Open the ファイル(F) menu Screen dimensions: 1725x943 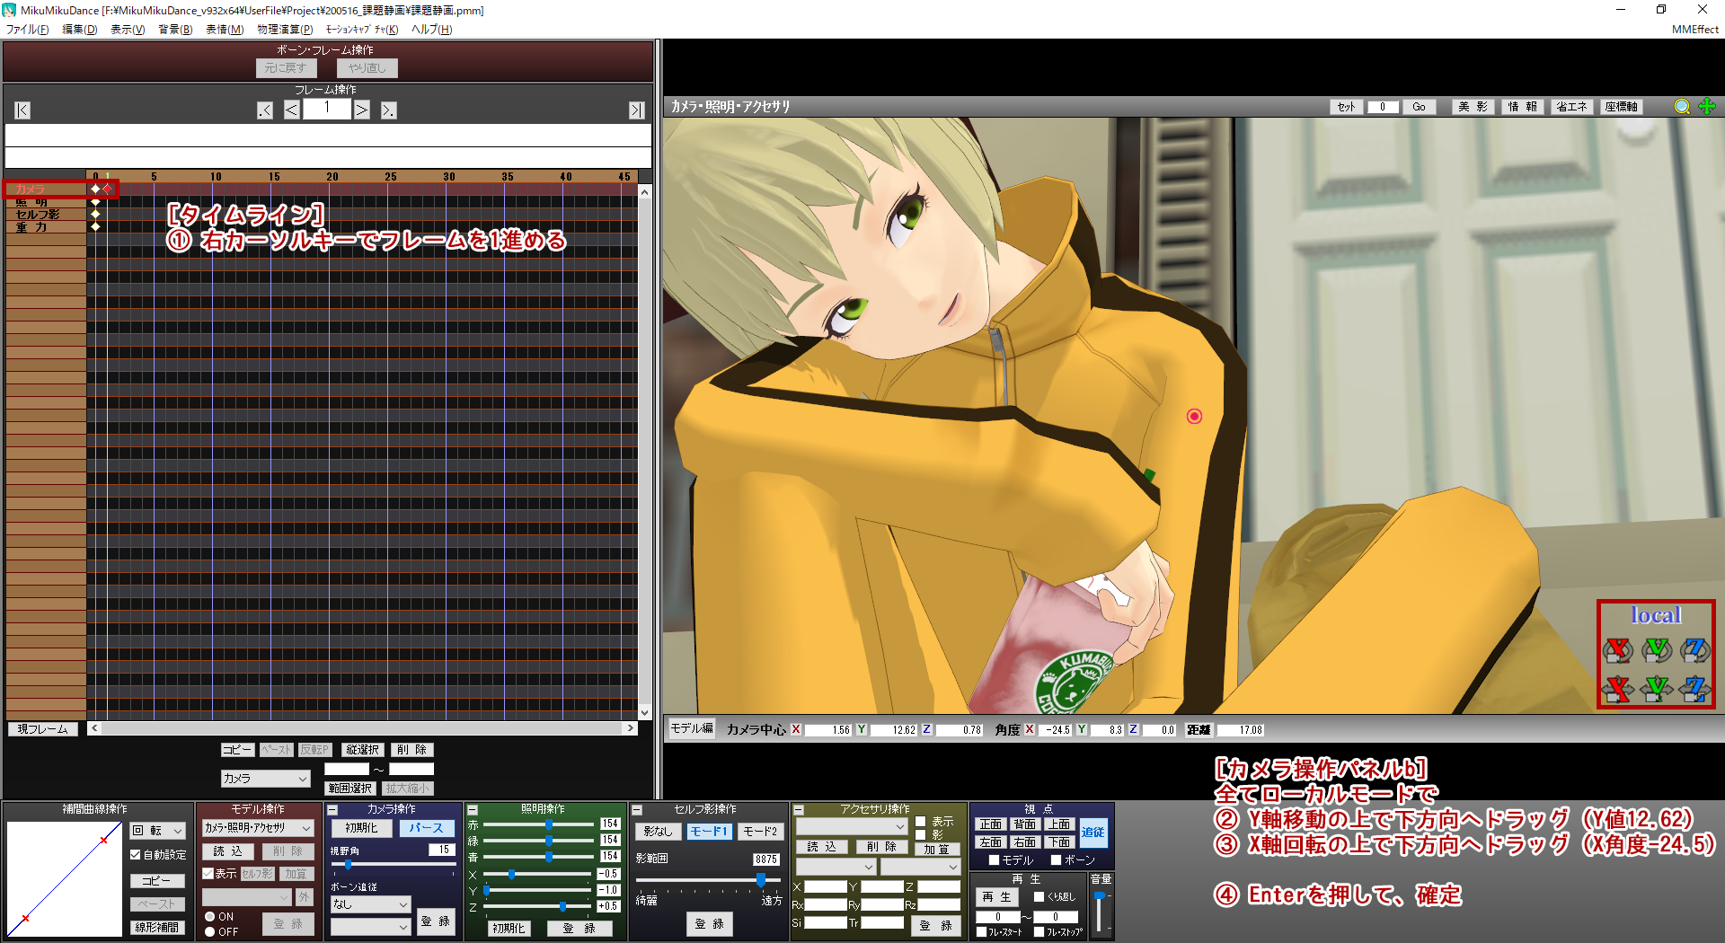pos(27,30)
